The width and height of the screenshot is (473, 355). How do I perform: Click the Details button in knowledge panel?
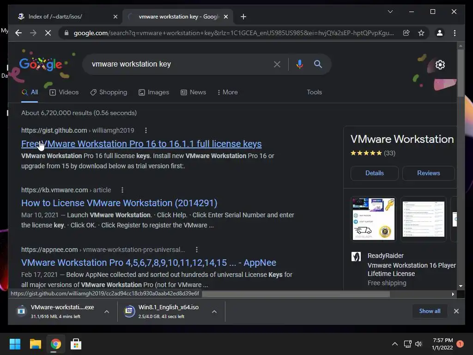pyautogui.click(x=374, y=173)
